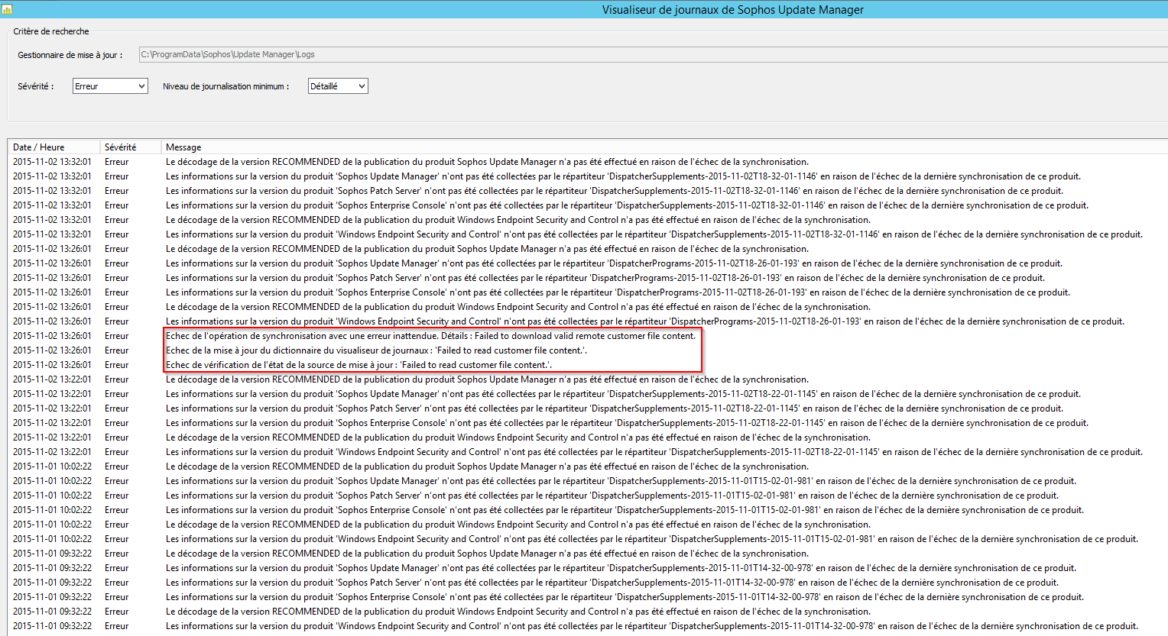
Task: Select the 'Sophos Update Manager' DispatcherSupplements-2015-11-01T15-02-01-981 message
Action: pos(621,481)
